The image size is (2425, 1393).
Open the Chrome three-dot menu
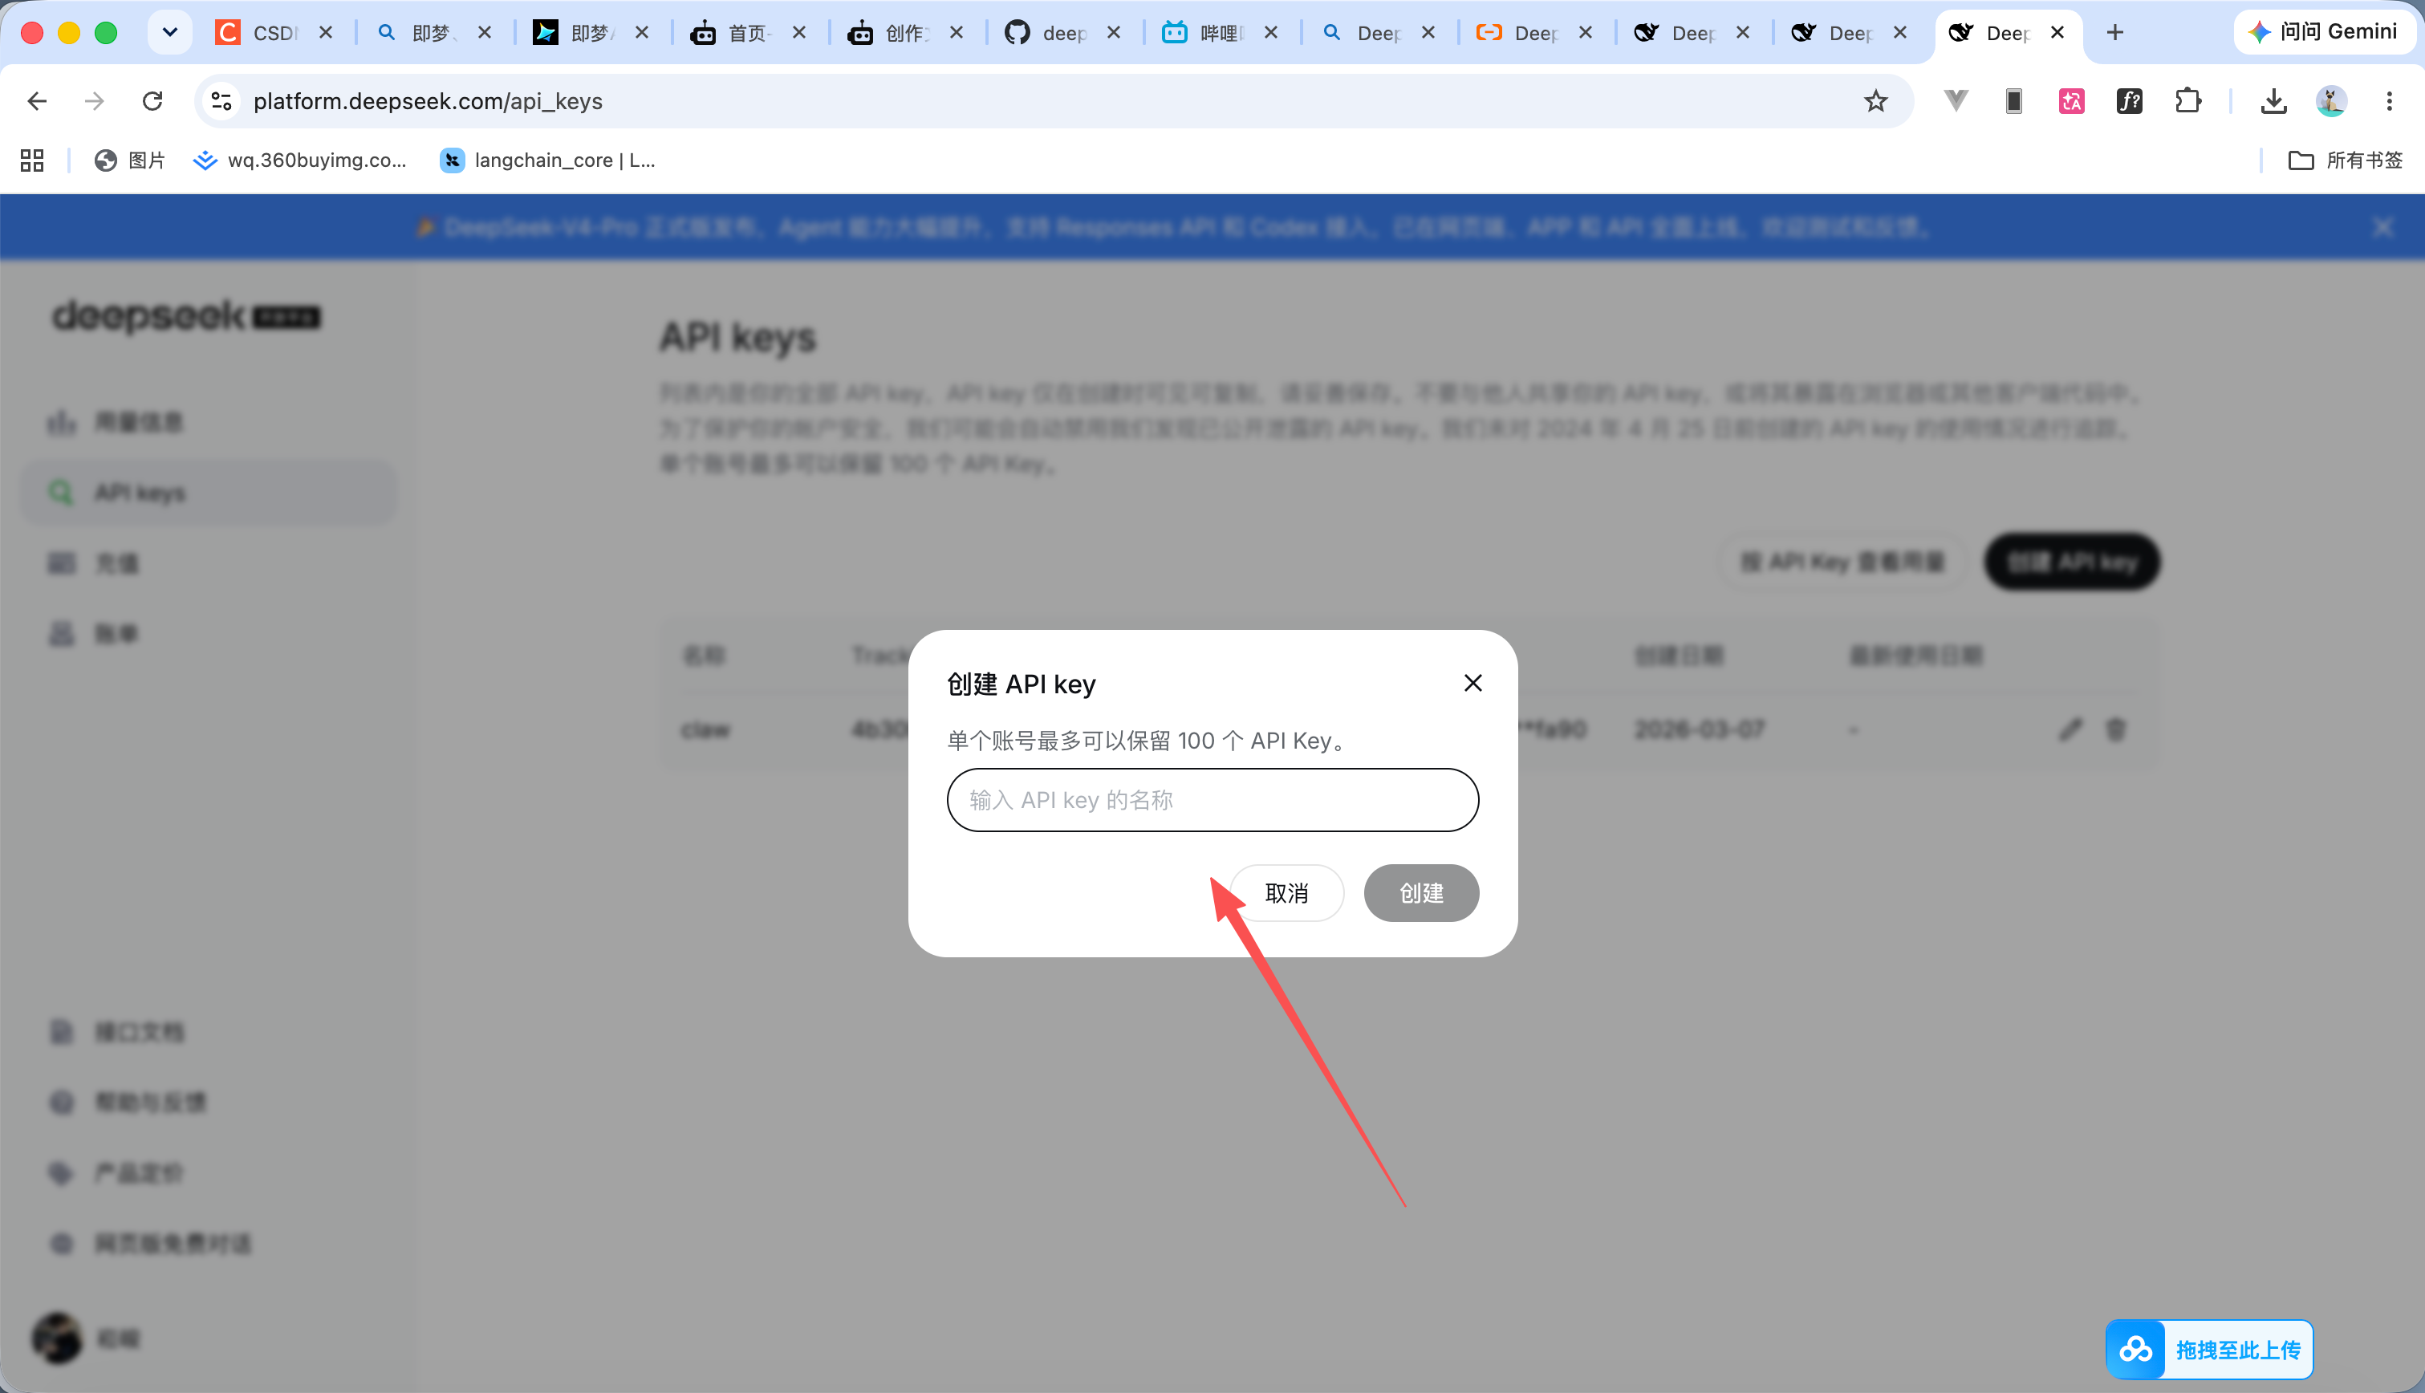coord(2390,100)
